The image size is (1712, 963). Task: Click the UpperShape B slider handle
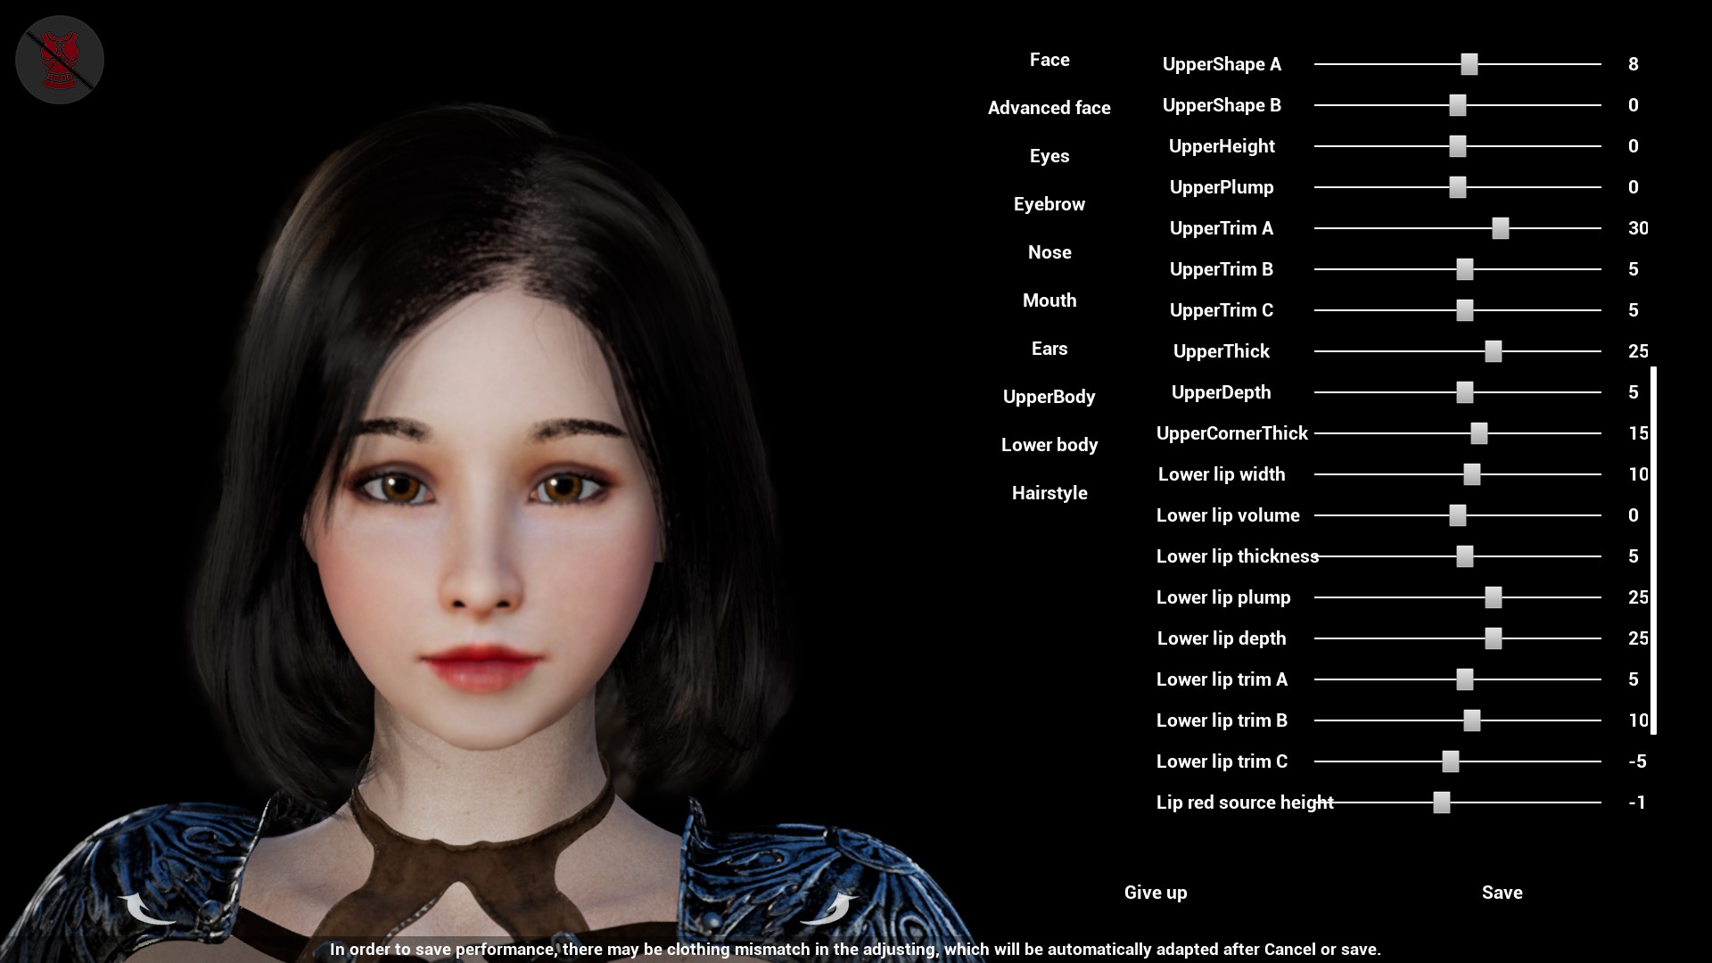[1458, 105]
